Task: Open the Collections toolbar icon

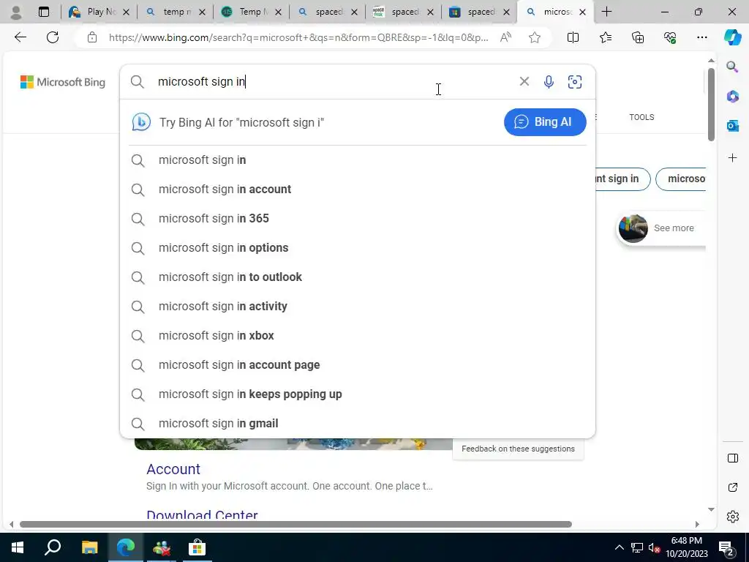Action: (638, 37)
